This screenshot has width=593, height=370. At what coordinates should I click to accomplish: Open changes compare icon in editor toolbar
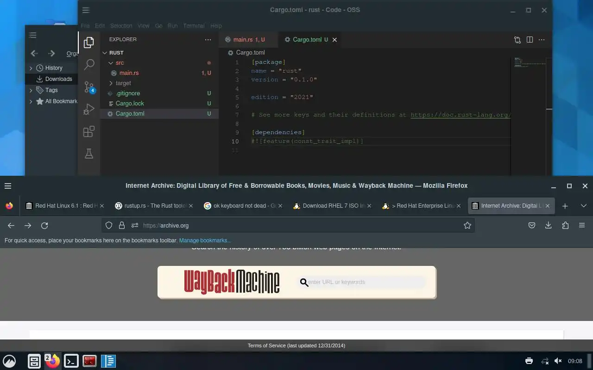(517, 40)
